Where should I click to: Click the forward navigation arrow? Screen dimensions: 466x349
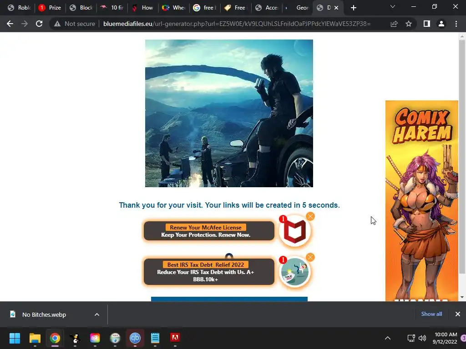coord(25,24)
